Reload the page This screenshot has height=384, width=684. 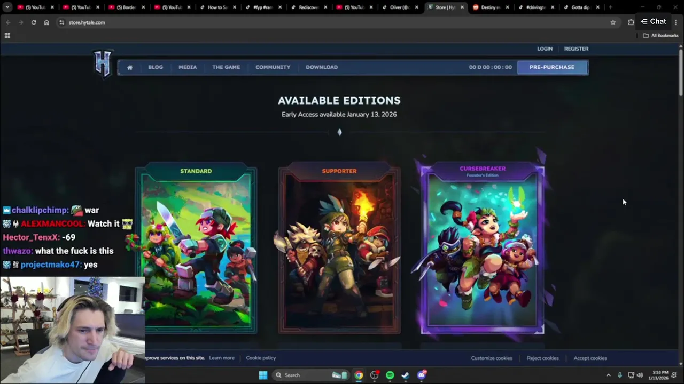coord(34,22)
